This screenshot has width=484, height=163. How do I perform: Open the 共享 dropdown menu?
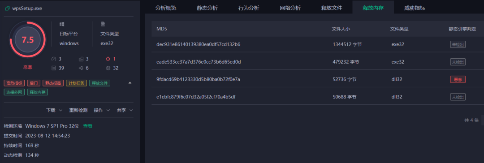coord(125,110)
